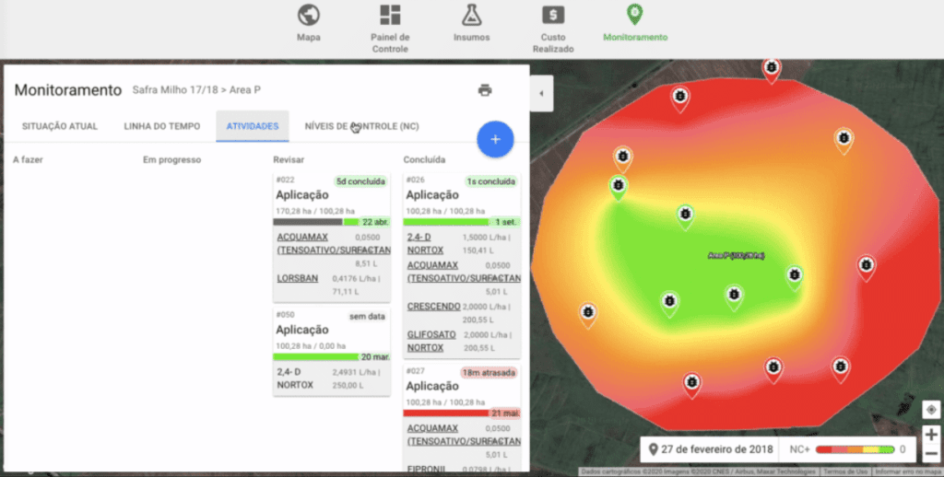This screenshot has width=944, height=477.
Task: Open Custo Realizado dollar icon
Action: [x=552, y=15]
